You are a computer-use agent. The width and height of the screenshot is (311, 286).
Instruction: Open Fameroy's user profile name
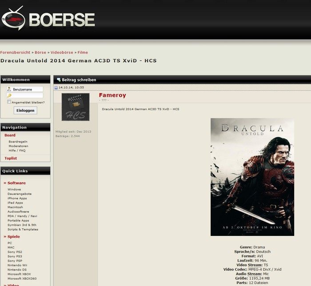[112, 95]
